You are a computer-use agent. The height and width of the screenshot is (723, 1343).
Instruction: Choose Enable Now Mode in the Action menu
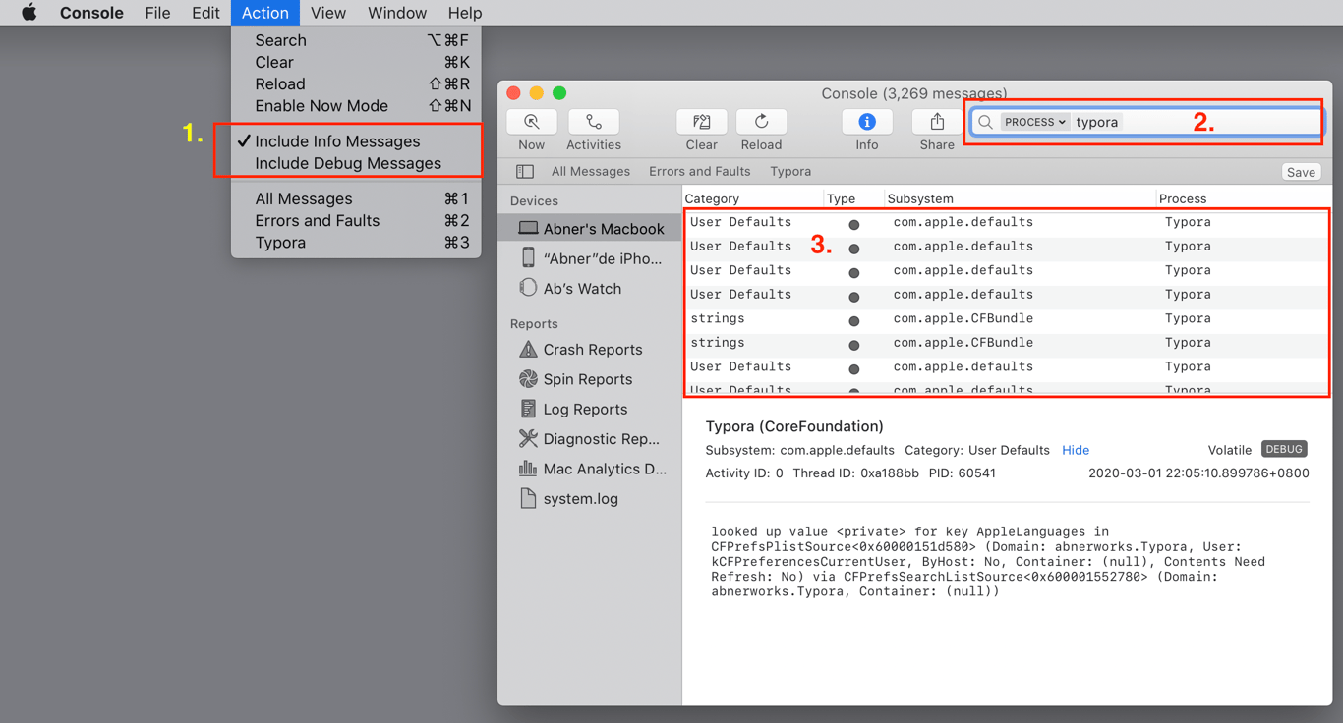356,106
